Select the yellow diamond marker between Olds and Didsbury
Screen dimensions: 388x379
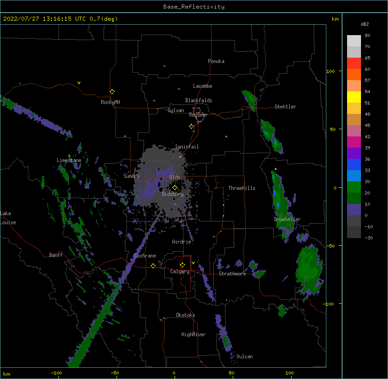click(x=175, y=188)
